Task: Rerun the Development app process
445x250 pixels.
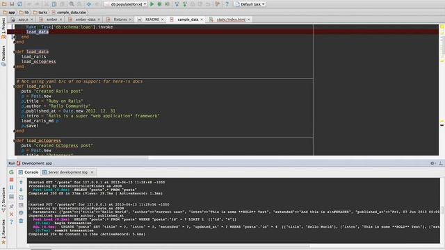Action: (11, 172)
